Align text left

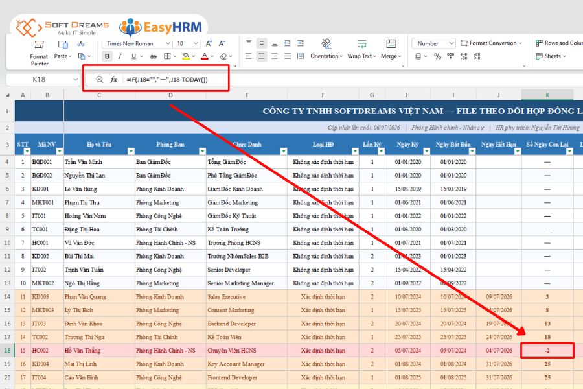(x=249, y=56)
